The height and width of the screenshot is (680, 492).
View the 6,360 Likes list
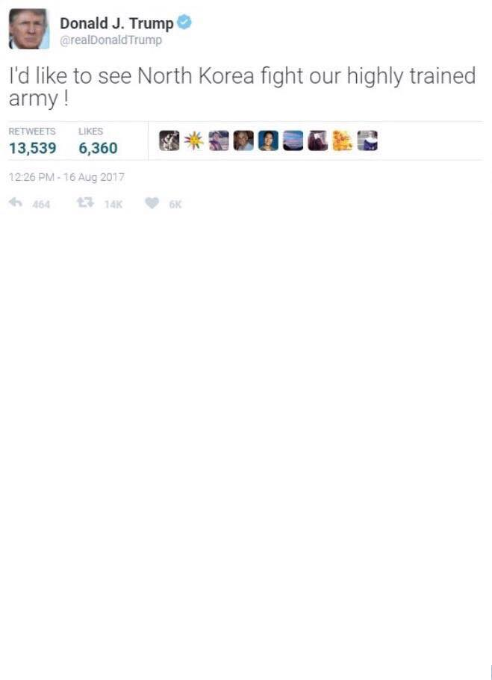click(x=98, y=141)
